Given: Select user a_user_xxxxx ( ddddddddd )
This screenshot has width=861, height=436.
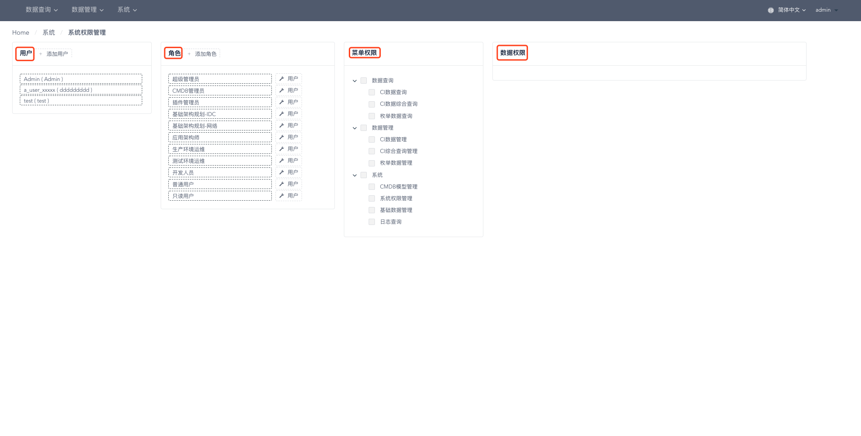Looking at the screenshot, I should [x=81, y=90].
